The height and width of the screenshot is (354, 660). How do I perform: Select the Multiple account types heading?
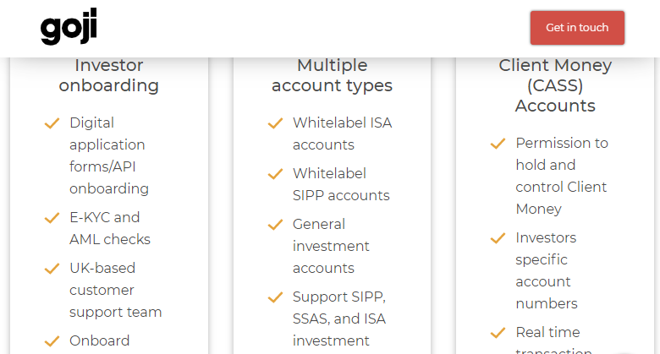click(x=332, y=75)
